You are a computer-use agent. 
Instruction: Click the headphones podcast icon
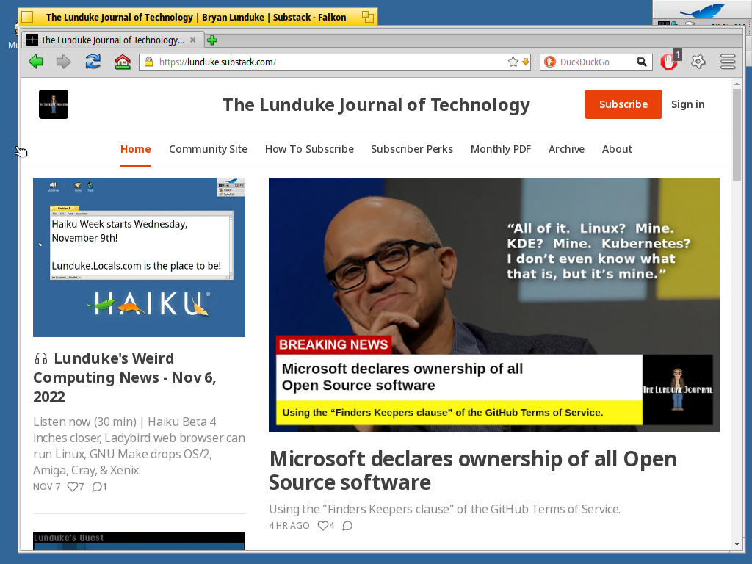click(41, 358)
